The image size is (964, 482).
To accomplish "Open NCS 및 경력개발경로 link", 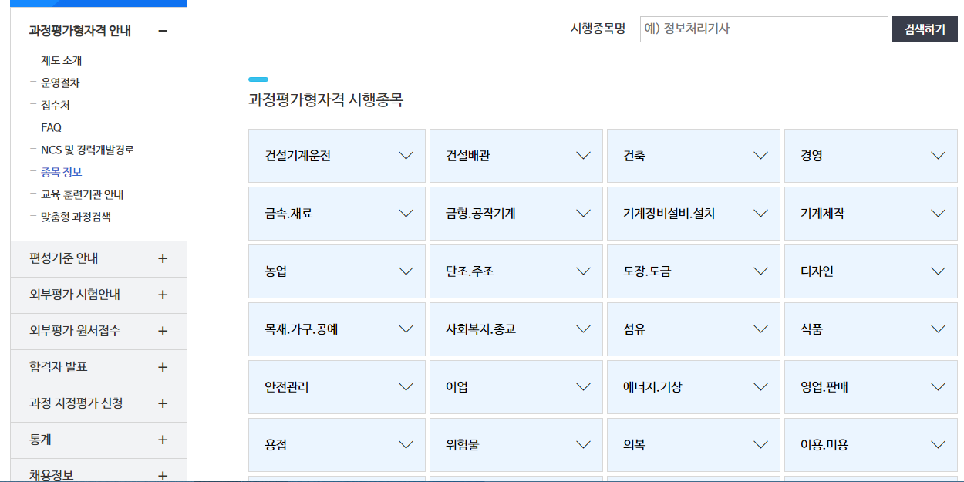I will coord(88,150).
